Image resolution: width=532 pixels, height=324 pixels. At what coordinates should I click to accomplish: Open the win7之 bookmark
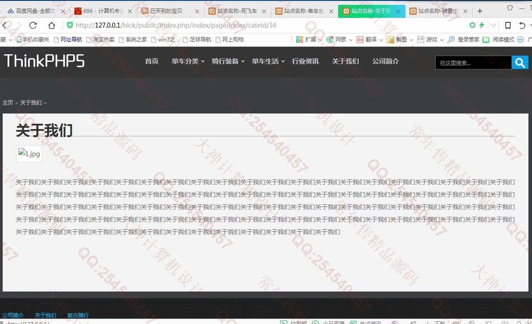coord(163,39)
